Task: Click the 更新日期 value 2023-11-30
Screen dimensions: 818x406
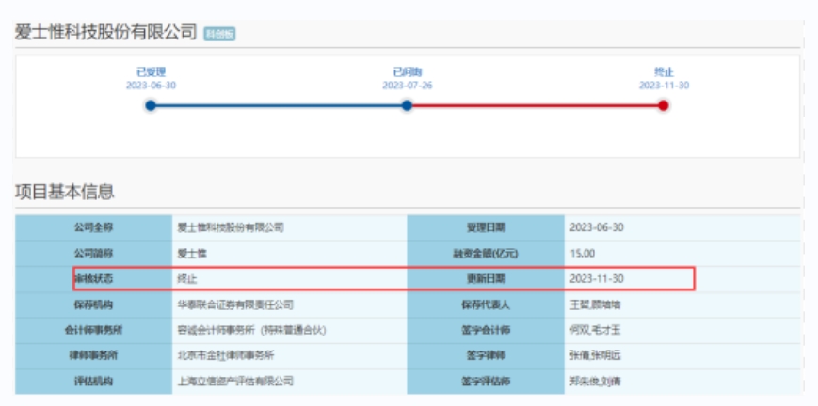Action: pos(597,279)
